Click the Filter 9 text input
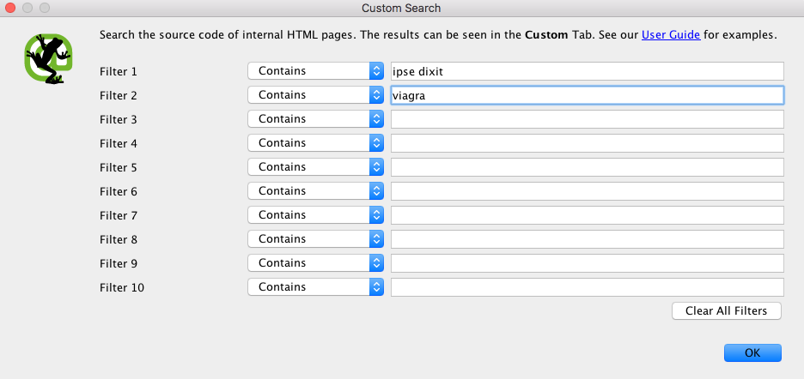804x379 pixels. (587, 263)
